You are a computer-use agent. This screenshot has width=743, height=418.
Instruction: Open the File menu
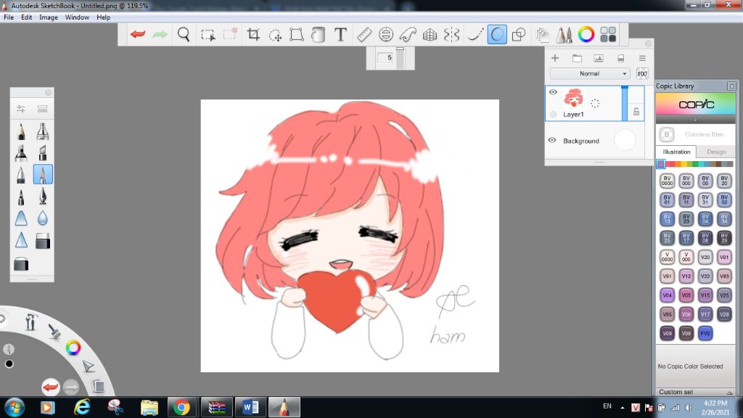(x=9, y=17)
